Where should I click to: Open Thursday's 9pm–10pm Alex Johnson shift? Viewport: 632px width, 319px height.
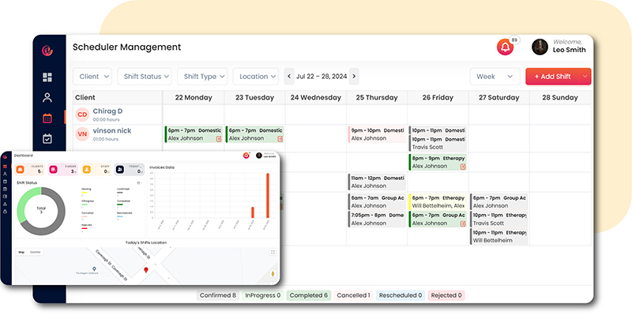[376, 134]
